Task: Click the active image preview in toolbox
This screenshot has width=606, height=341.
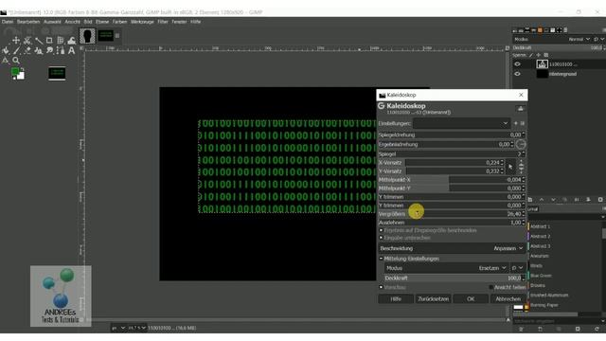Action: coord(57,74)
